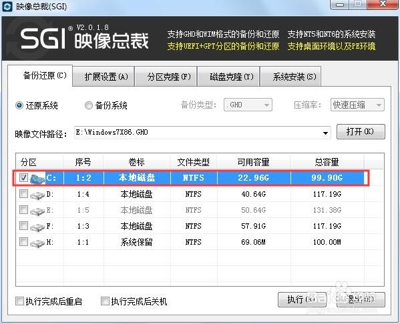Viewport: 400px width, 324px height.
Task: Click the 卷标 column header
Action: (x=137, y=162)
